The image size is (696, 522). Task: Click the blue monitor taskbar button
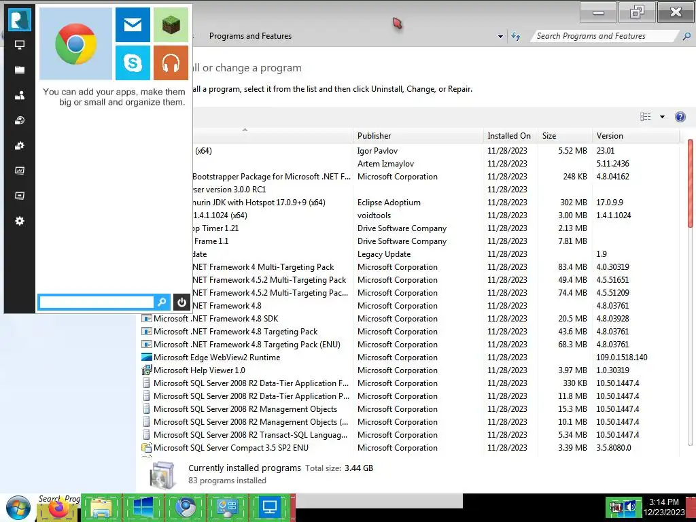pyautogui.click(x=269, y=508)
